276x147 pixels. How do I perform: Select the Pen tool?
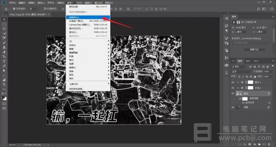(4, 66)
